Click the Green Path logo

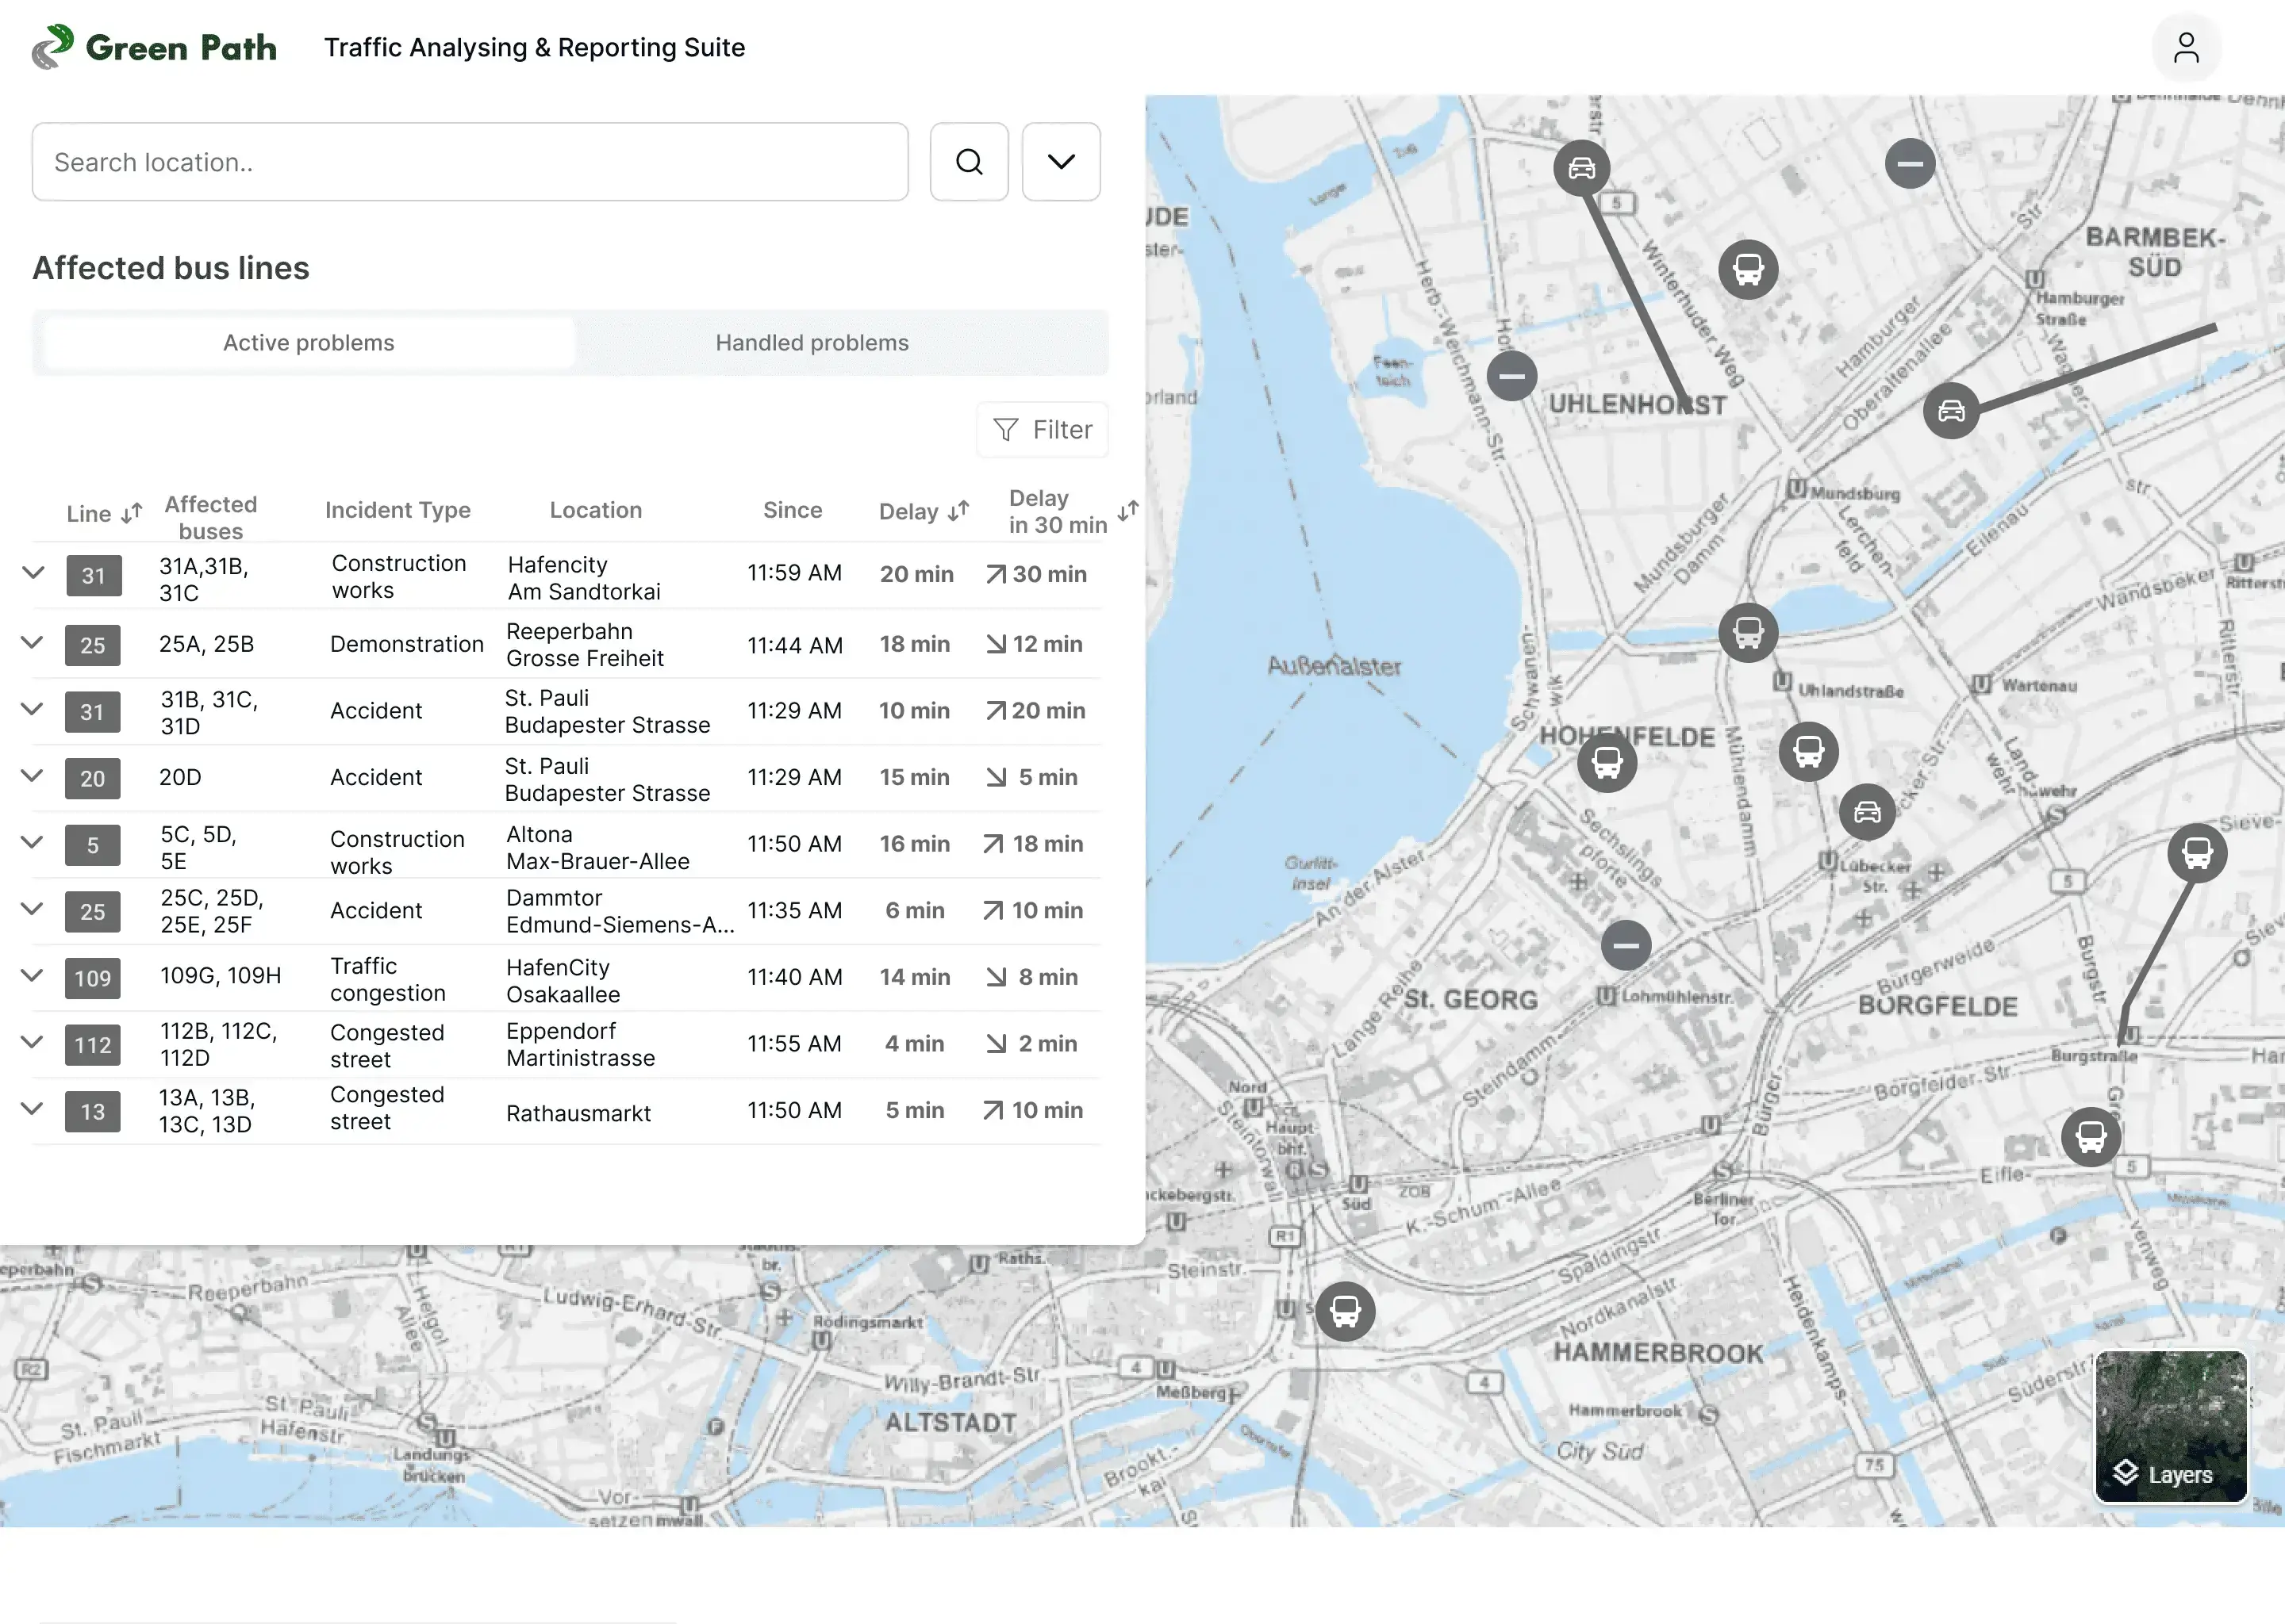point(154,47)
